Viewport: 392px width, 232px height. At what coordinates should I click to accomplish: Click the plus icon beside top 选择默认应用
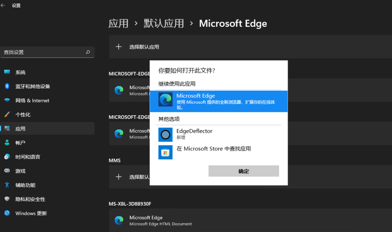pyautogui.click(x=118, y=47)
